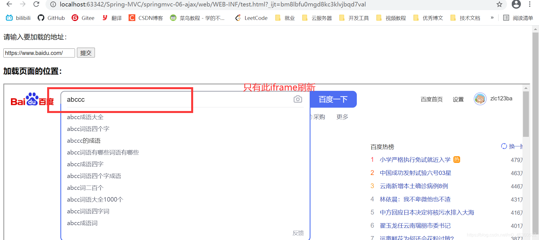Click the 百度一下 search button
Image resolution: width=539 pixels, height=240 pixels.
click(x=333, y=99)
